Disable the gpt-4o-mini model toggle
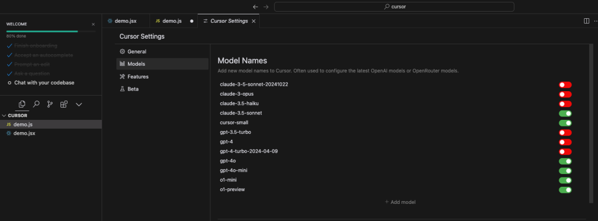This screenshot has width=598, height=221. (x=565, y=170)
